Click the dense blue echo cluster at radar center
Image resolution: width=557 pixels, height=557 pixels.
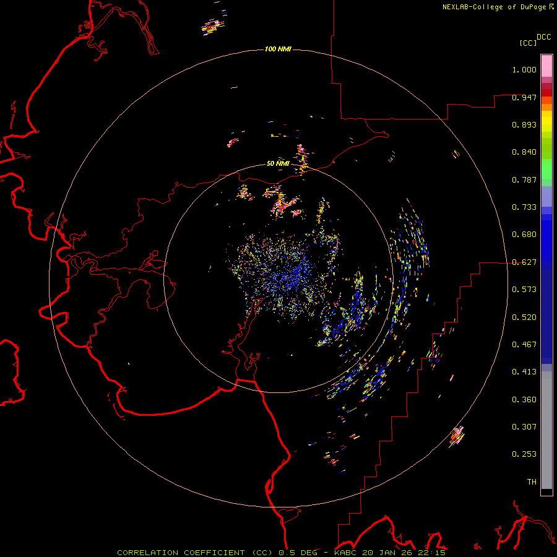(x=290, y=275)
